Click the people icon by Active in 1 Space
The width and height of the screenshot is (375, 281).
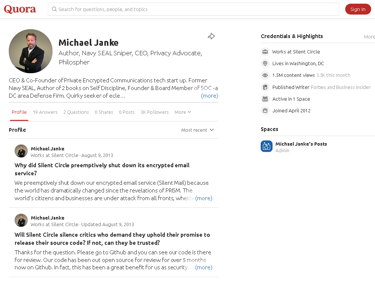pos(265,99)
